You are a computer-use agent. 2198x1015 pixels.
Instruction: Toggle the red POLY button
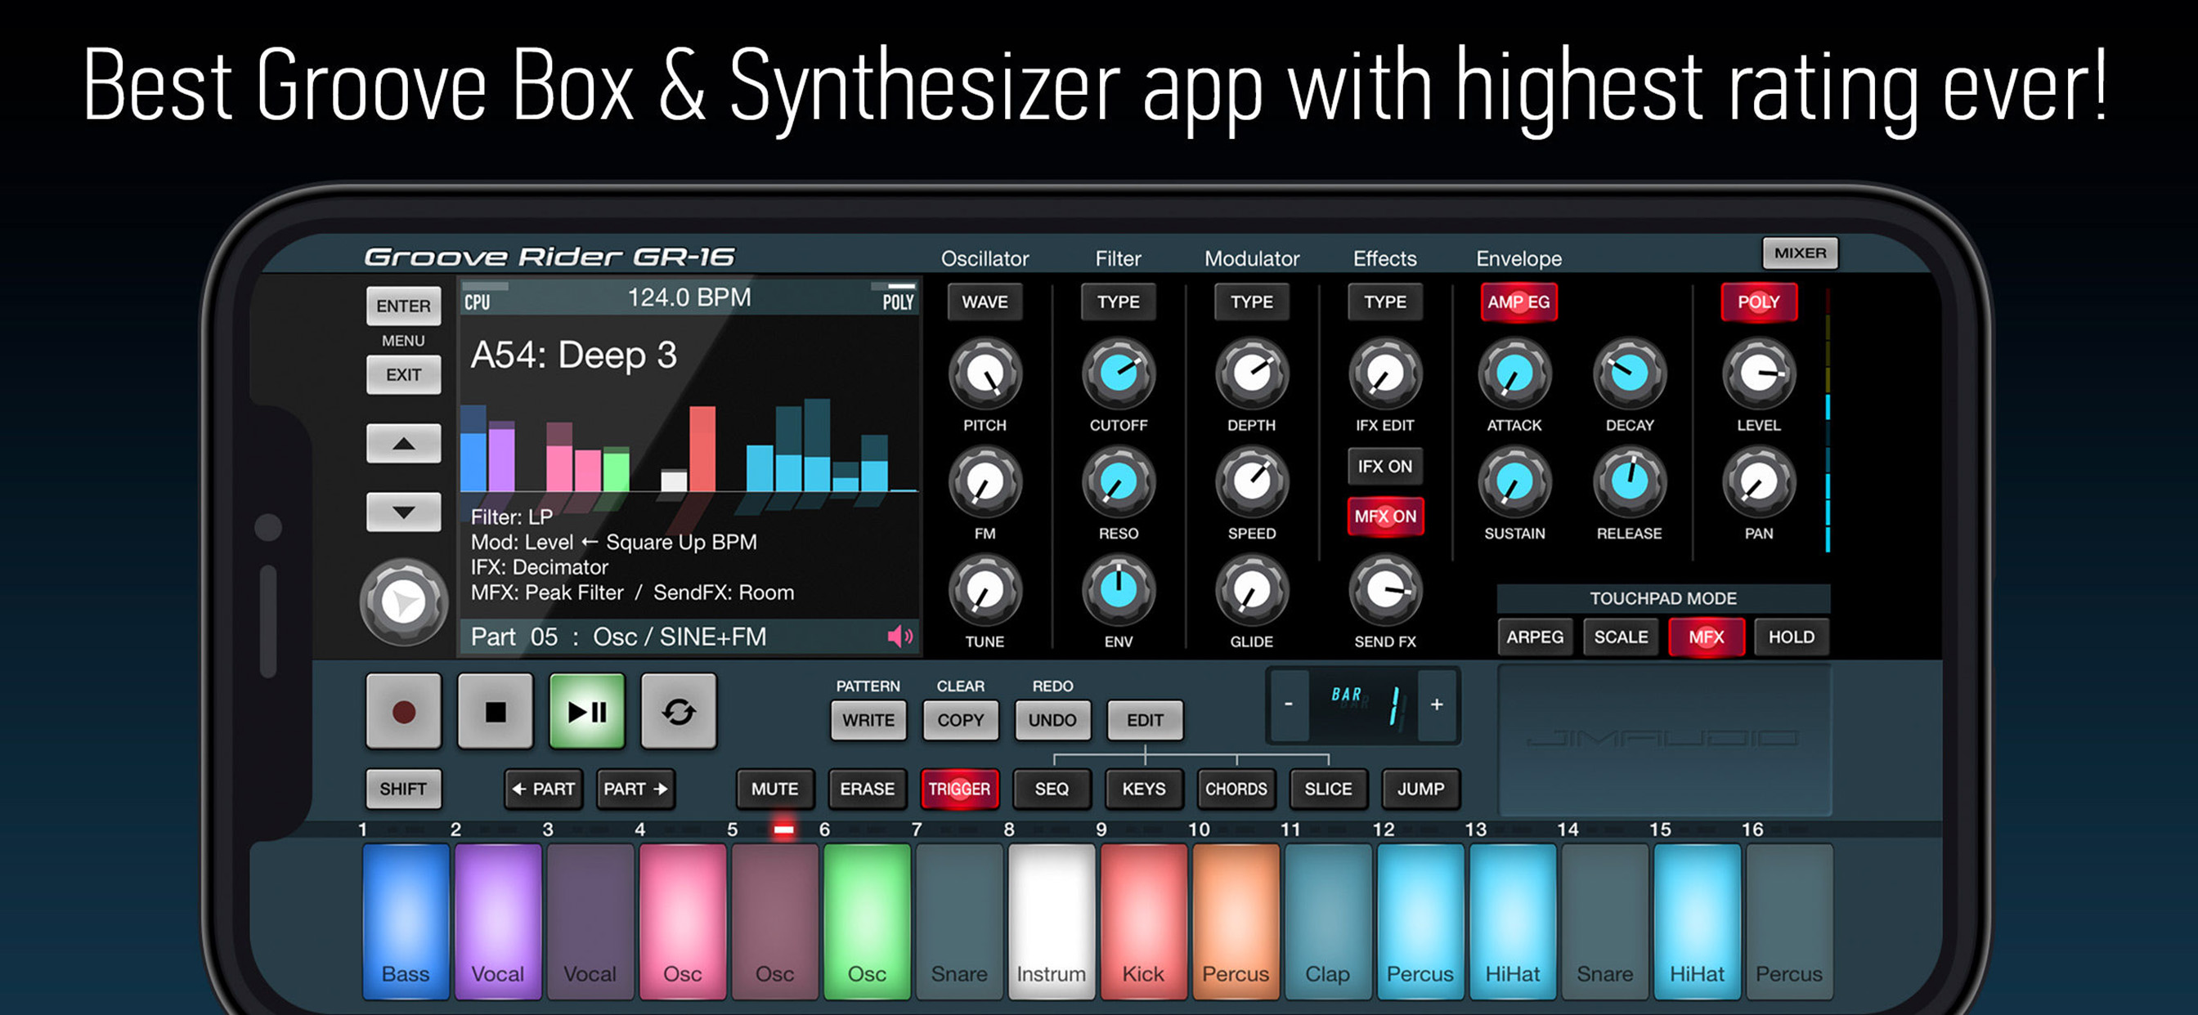(x=1759, y=302)
